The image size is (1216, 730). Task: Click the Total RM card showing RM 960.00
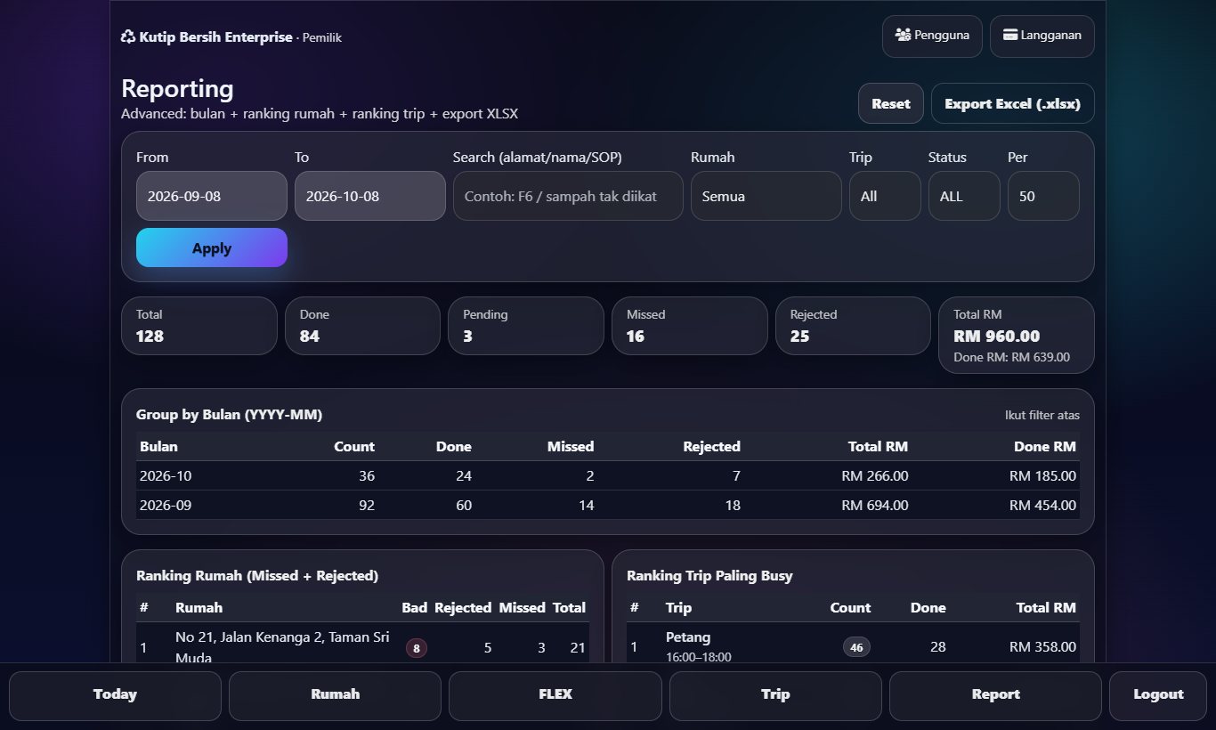[x=1017, y=335]
